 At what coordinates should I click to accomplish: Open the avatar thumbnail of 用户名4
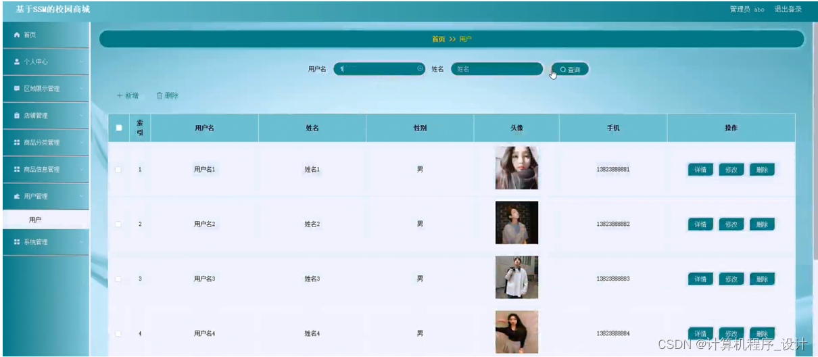coord(516,332)
